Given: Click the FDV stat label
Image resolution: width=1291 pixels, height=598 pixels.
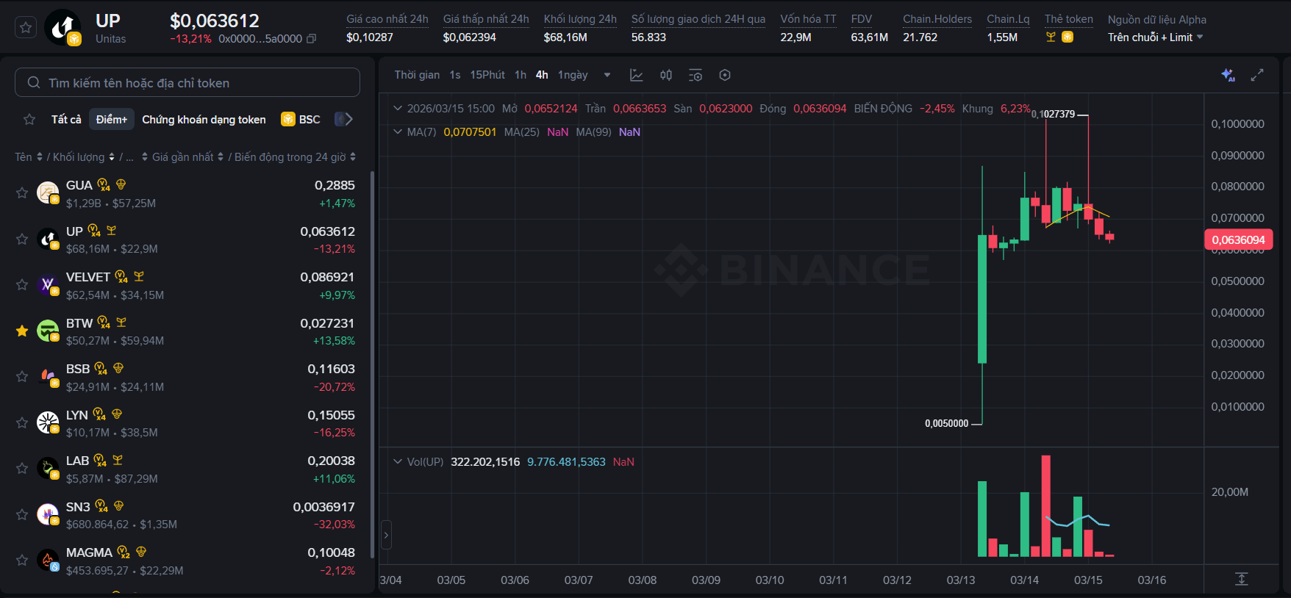Looking at the screenshot, I should 861,19.
